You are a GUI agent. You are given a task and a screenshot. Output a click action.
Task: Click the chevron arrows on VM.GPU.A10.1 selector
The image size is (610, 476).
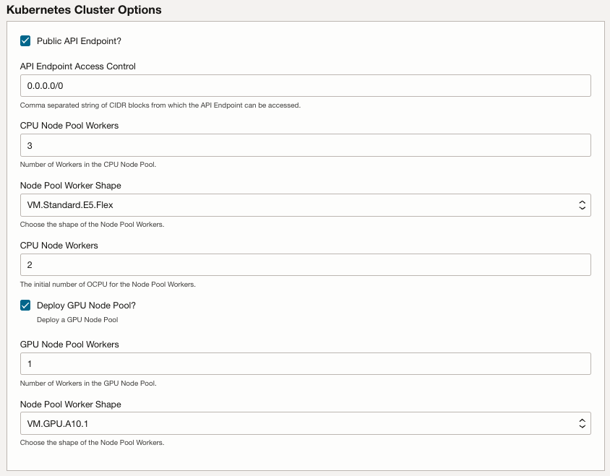582,423
